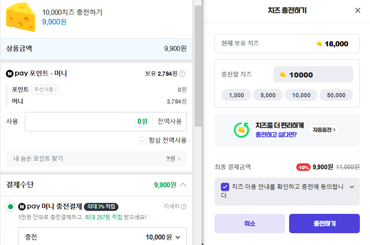Image resolution: width=370 pixels, height=245 pixels.
Task: Select the 50,000 preset amount
Action: point(336,95)
